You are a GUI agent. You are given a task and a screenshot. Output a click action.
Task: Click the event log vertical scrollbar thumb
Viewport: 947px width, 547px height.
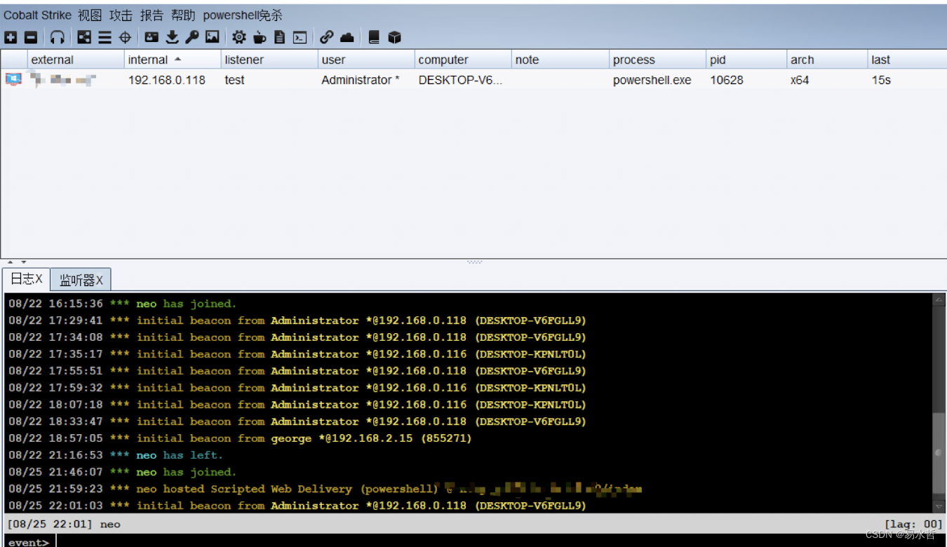939,453
